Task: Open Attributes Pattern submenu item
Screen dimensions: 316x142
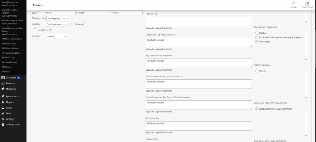Action: pos(10,48)
